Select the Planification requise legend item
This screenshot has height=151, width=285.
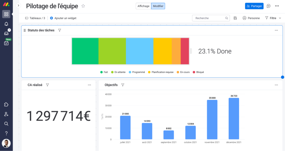tap(161, 72)
